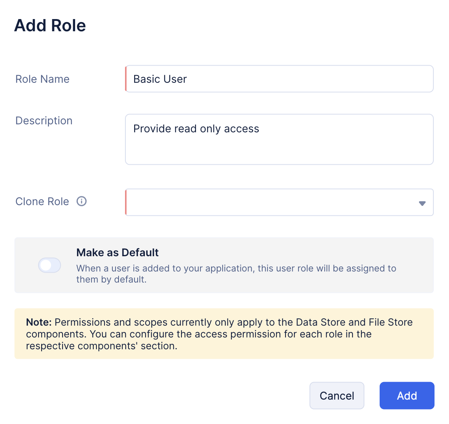The width and height of the screenshot is (449, 424).
Task: Click the Add button
Action: click(407, 396)
